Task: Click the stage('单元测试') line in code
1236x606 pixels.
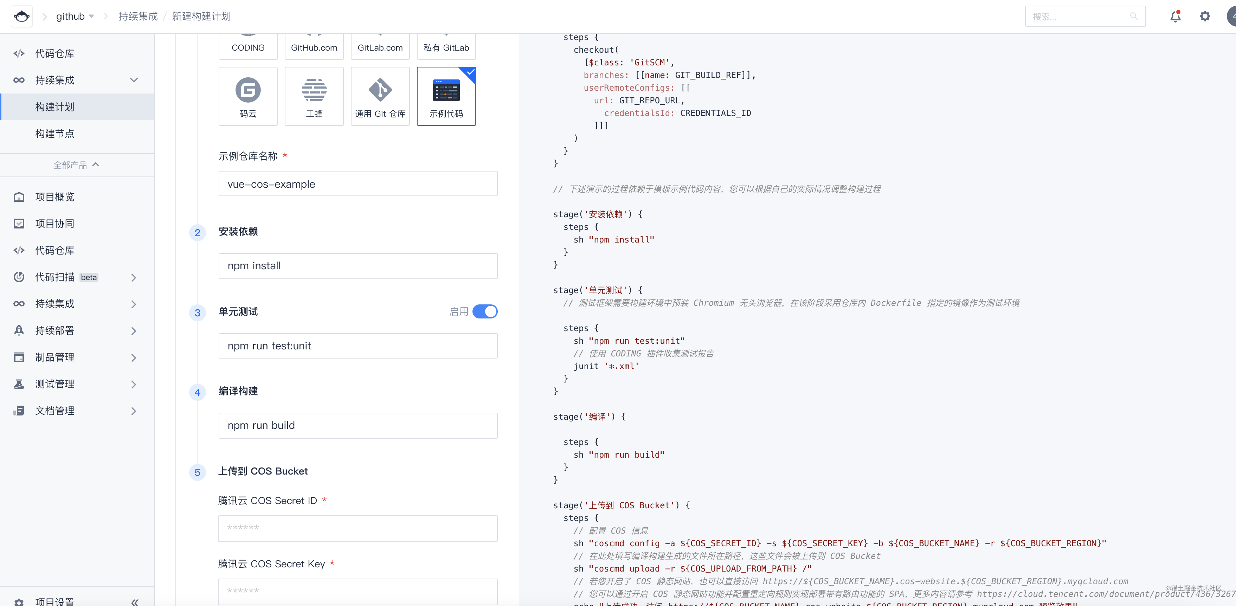Action: pos(598,290)
